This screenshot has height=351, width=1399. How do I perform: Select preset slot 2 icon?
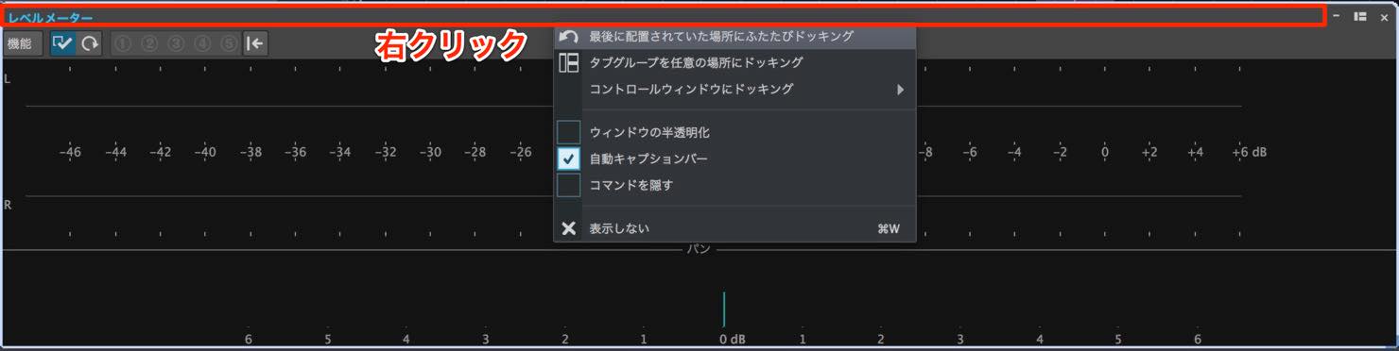149,43
